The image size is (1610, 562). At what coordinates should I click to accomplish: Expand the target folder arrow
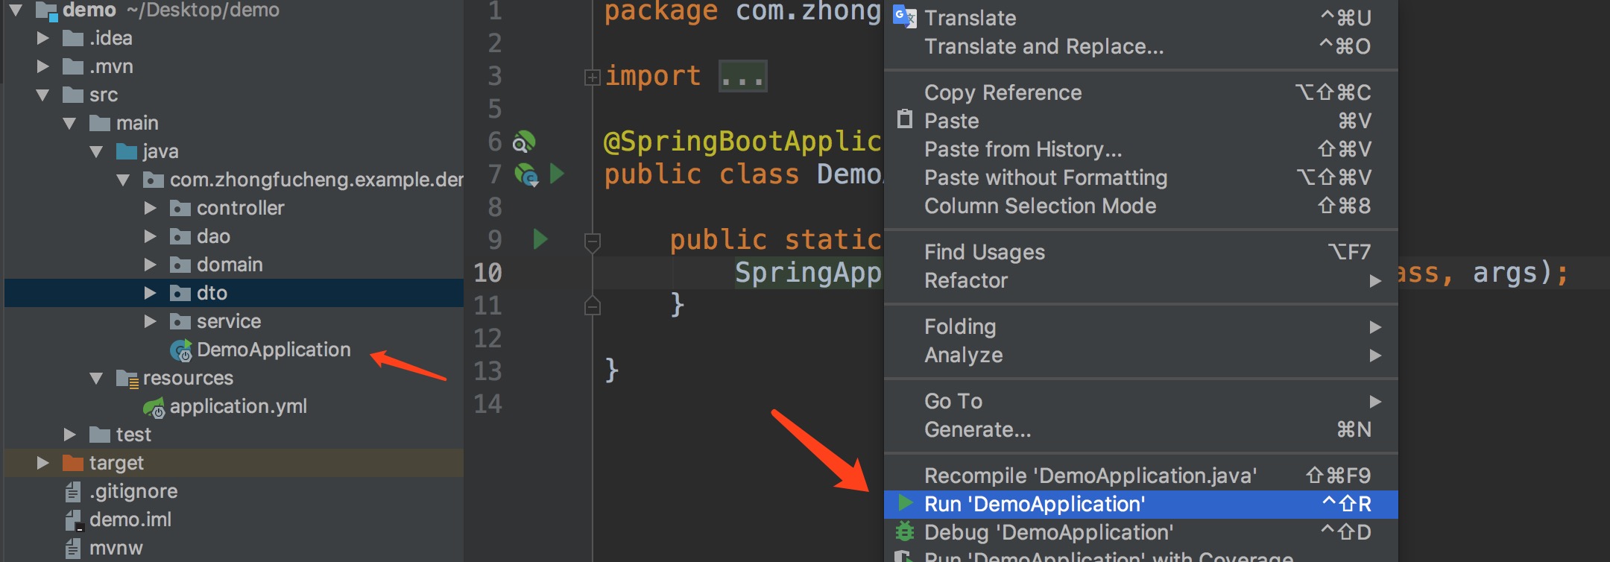click(42, 463)
